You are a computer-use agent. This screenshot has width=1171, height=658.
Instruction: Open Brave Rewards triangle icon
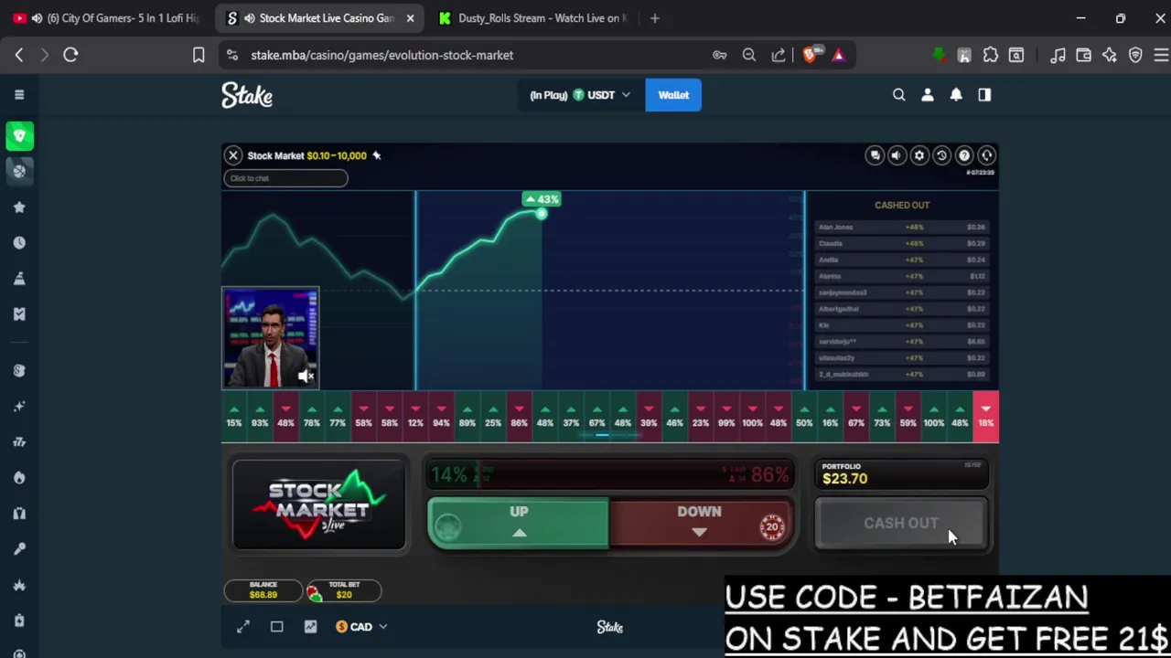[x=838, y=55]
